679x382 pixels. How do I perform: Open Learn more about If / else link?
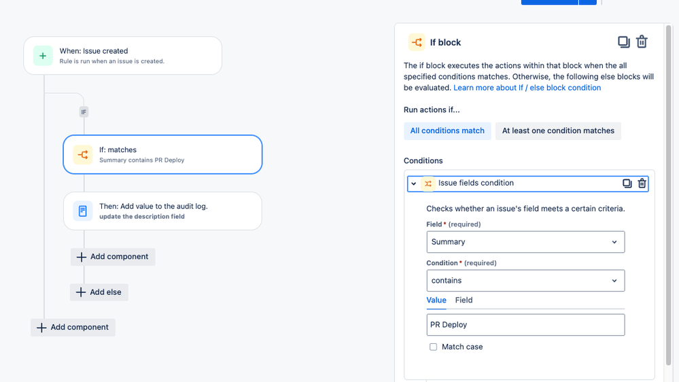(x=527, y=88)
